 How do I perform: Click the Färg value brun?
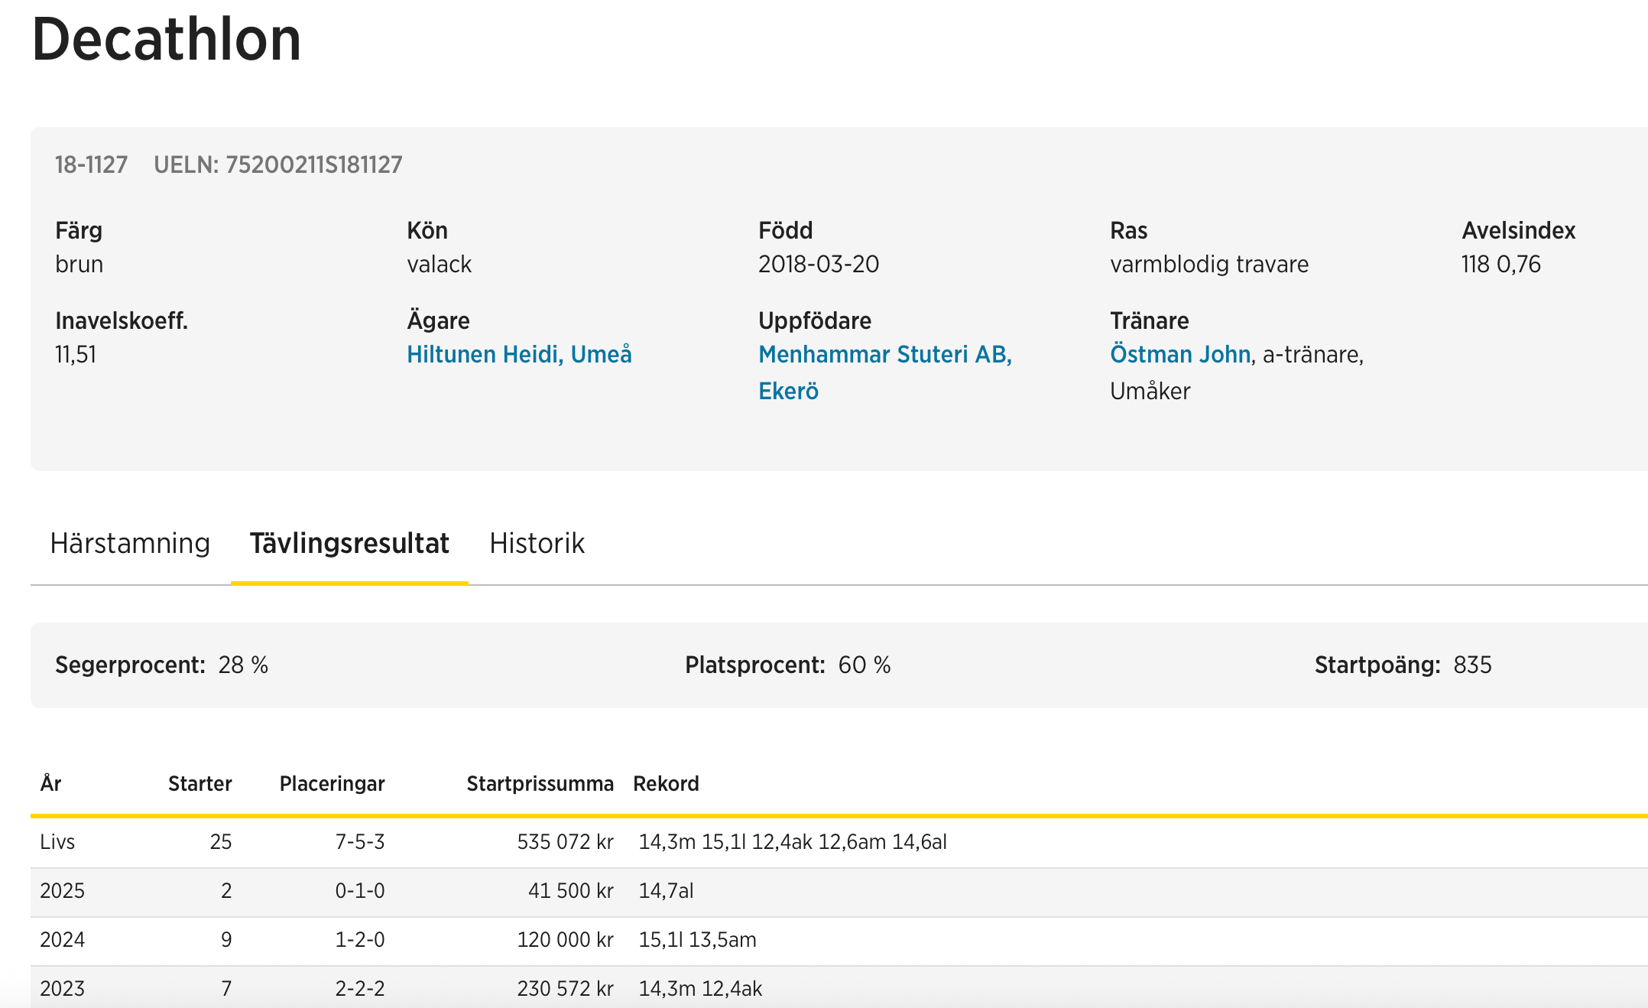click(x=79, y=264)
